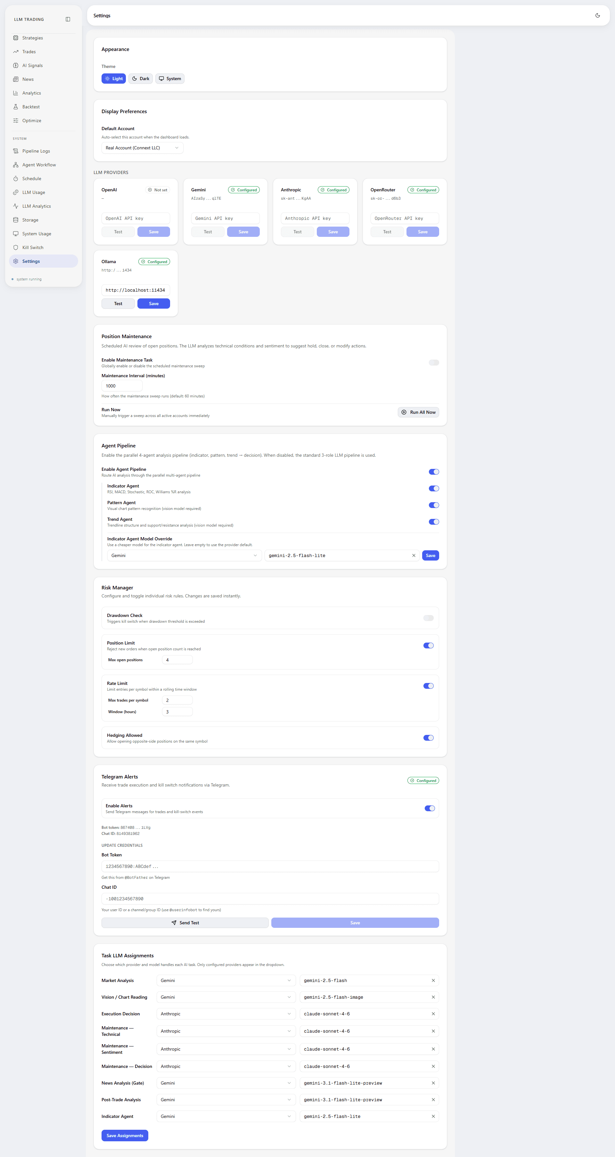Click the Agent Workflow network icon
The image size is (615, 1157).
(16, 165)
